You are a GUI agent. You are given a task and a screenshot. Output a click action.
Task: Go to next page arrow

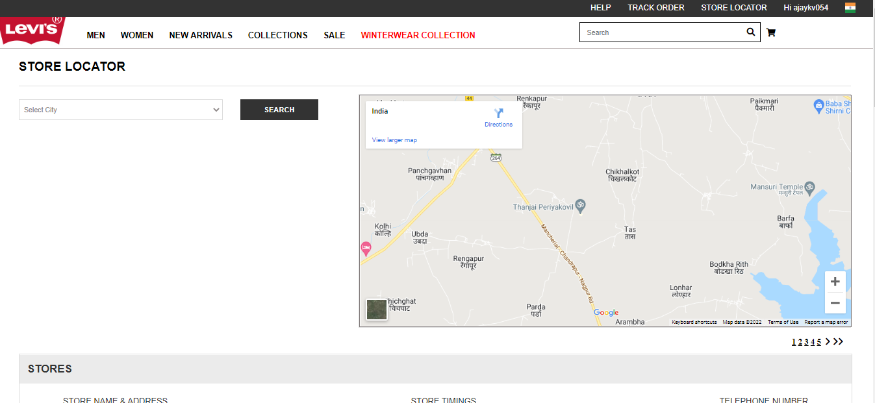click(x=828, y=341)
